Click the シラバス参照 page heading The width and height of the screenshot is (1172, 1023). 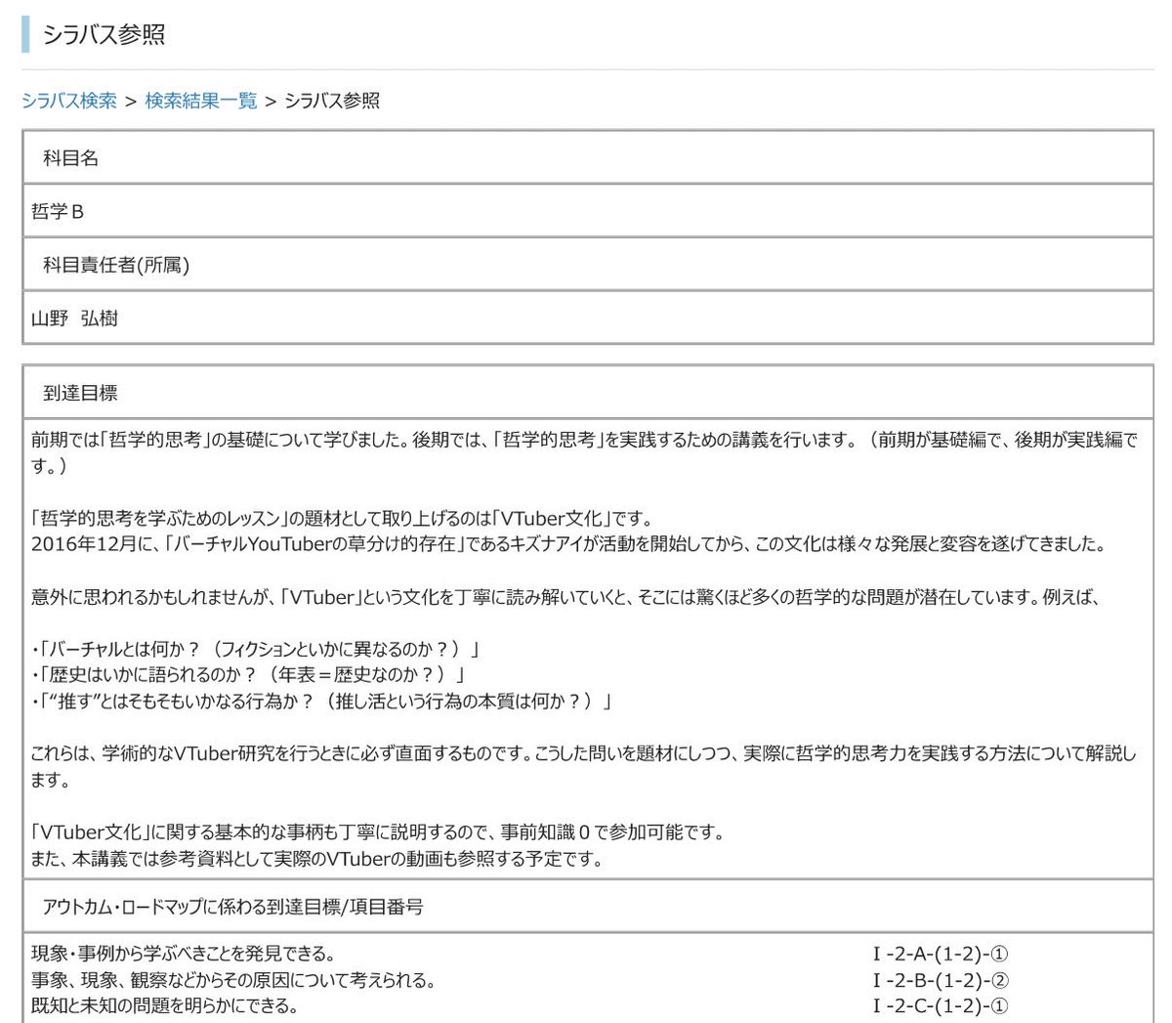pyautogui.click(x=104, y=34)
